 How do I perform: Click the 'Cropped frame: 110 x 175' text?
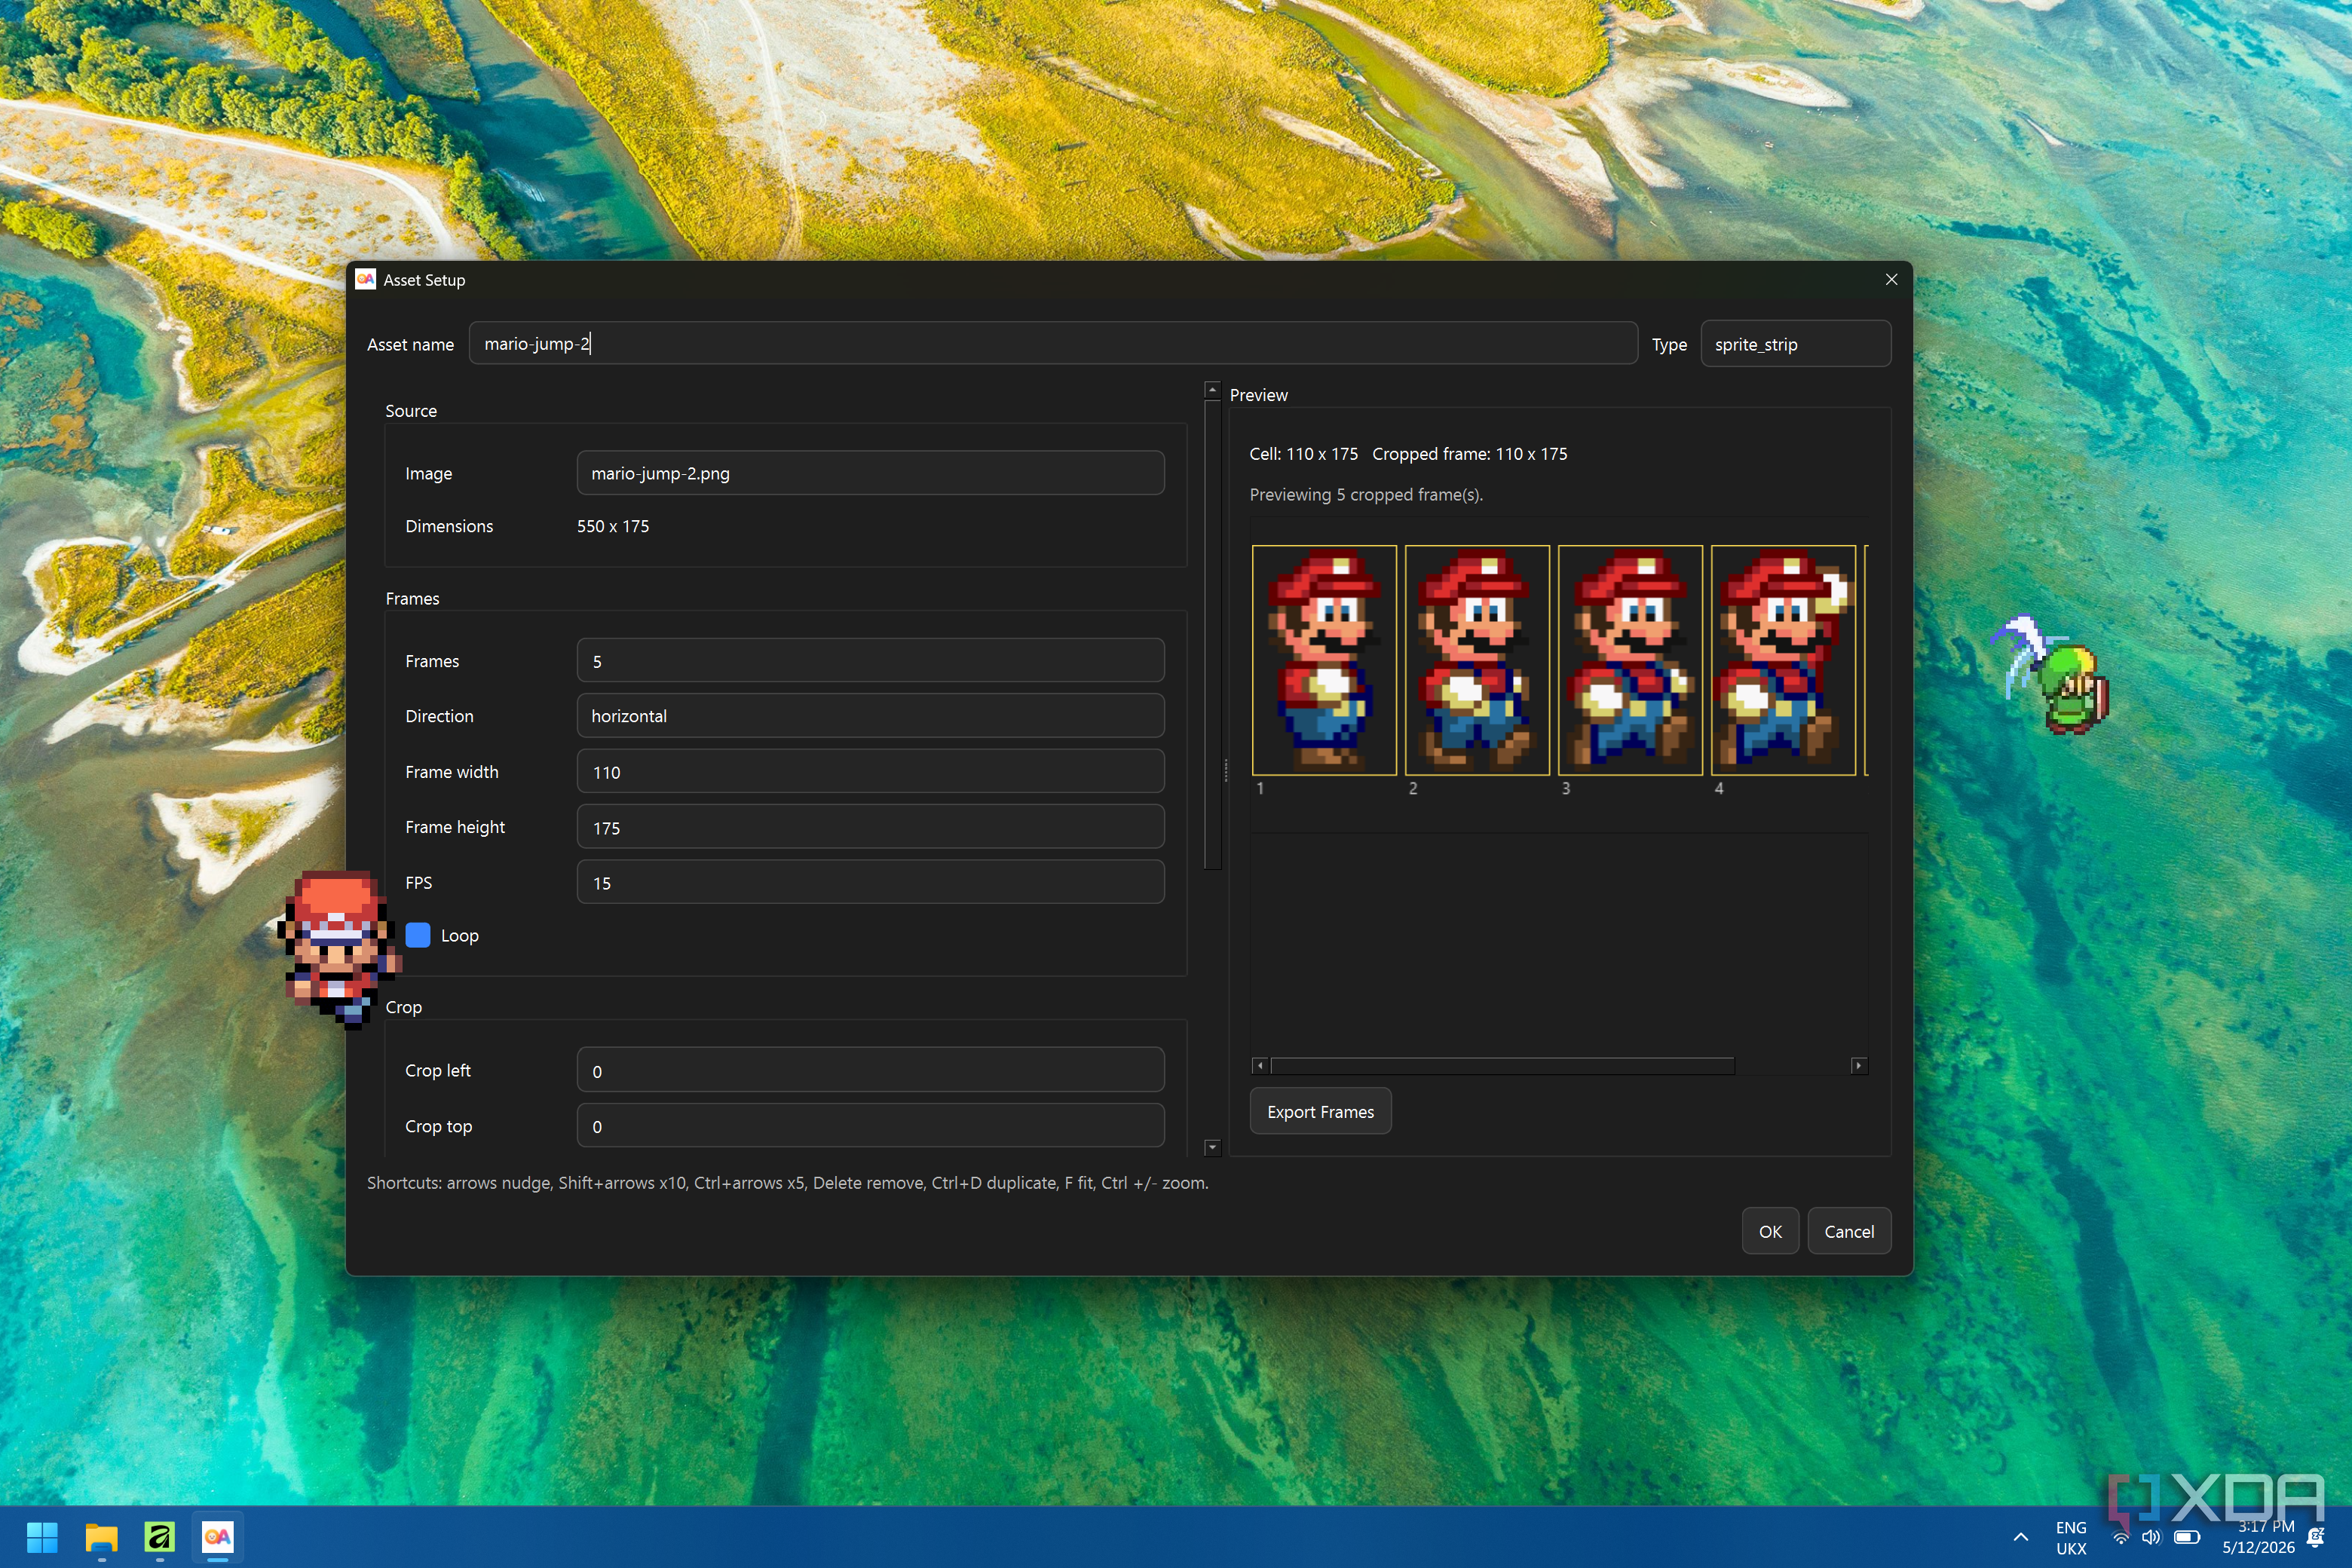[x=1469, y=454]
